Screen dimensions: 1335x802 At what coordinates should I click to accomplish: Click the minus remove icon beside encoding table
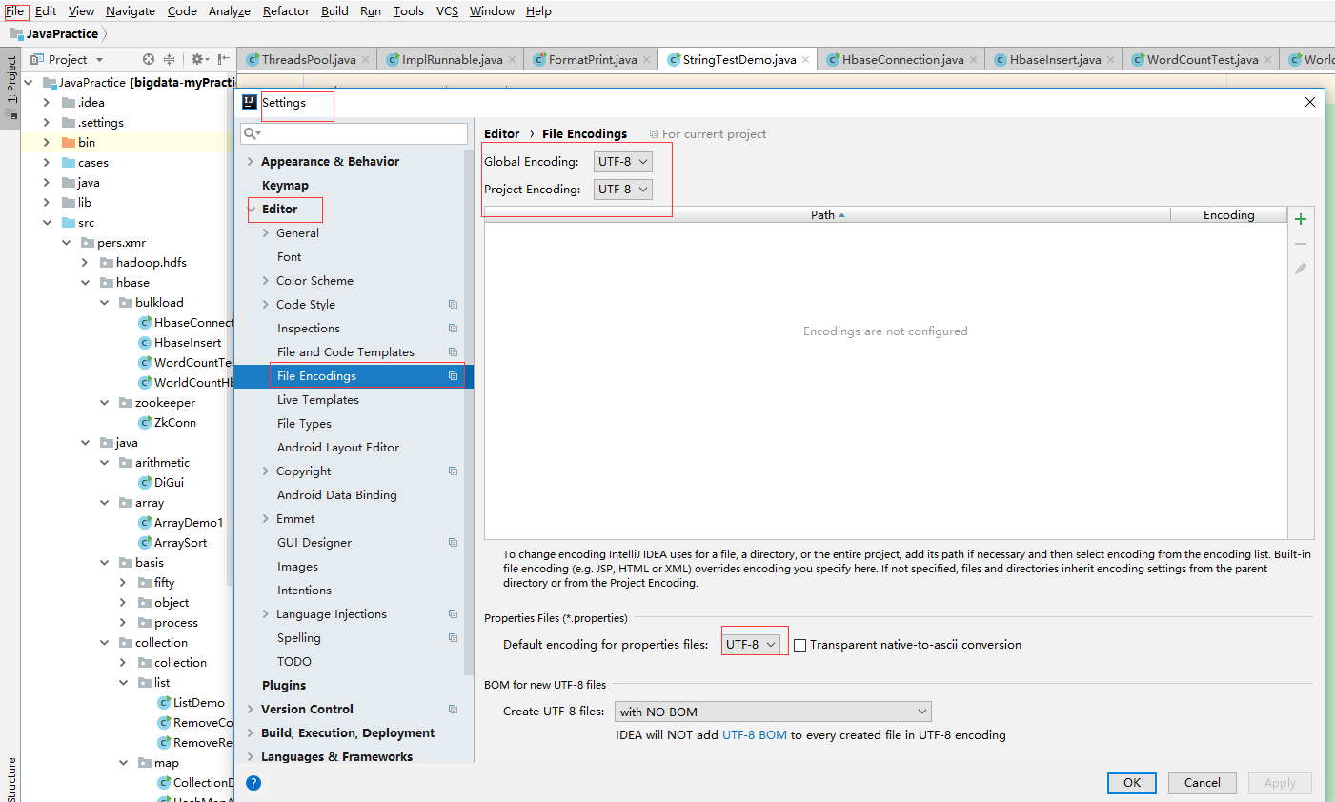click(x=1301, y=244)
